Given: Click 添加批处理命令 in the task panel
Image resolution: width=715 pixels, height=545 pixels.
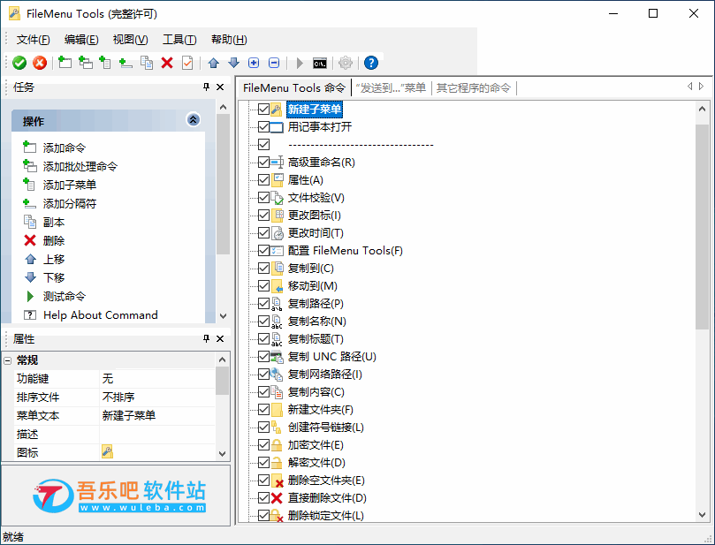Looking at the screenshot, I should (80, 166).
